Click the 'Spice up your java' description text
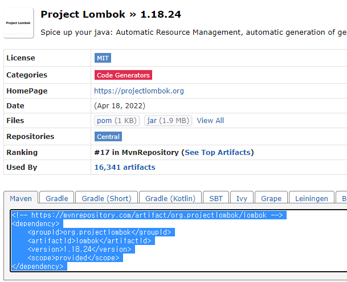The image size is (347, 282). tap(194, 32)
